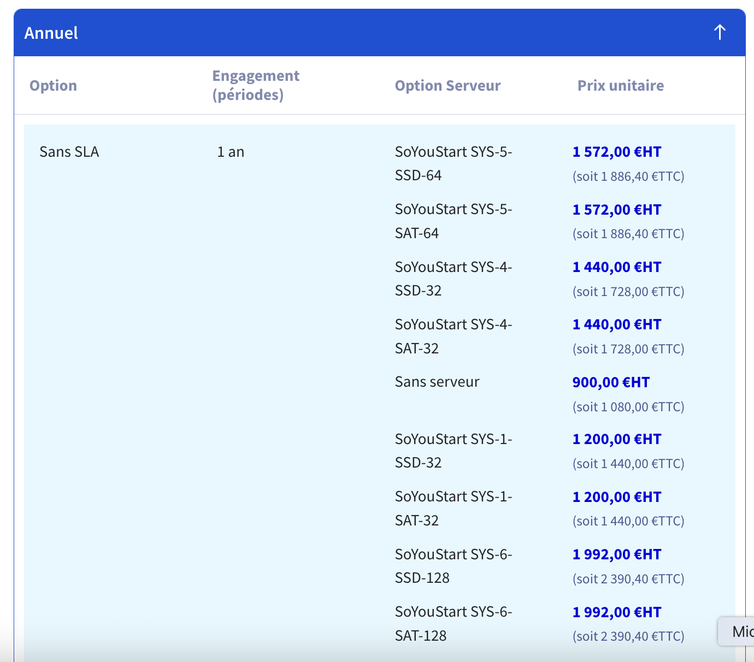The height and width of the screenshot is (662, 754).
Task: Select SoYouStart SYS-6-SSD-128 server option
Action: pos(453,566)
